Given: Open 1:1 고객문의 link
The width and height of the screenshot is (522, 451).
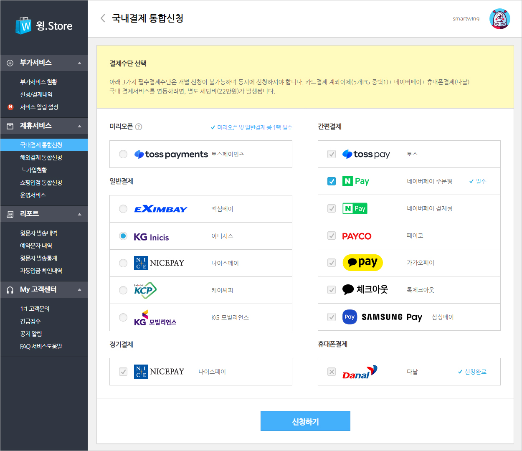Looking at the screenshot, I should point(35,309).
